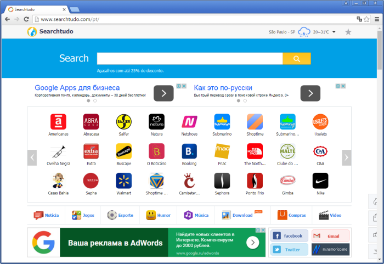
Task: Open the Americanas shortcut icon
Action: click(58, 122)
